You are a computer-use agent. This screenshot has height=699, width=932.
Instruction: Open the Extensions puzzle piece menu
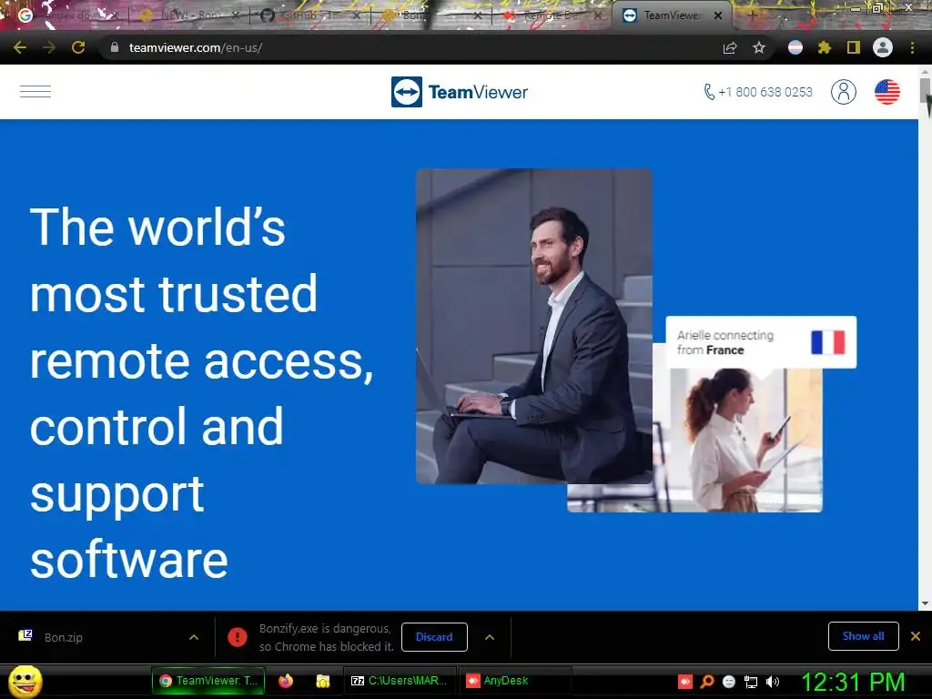coord(824,47)
